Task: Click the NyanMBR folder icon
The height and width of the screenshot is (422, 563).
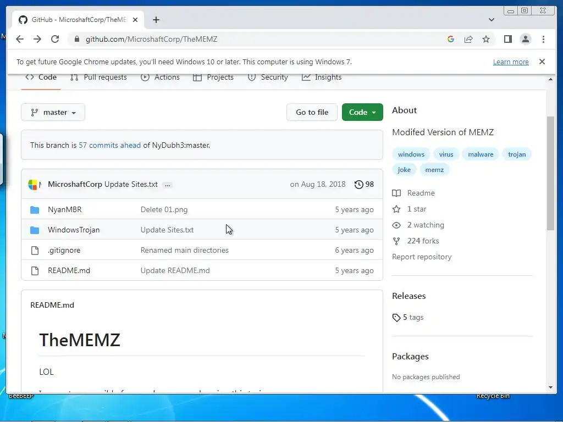Action: [35, 209]
